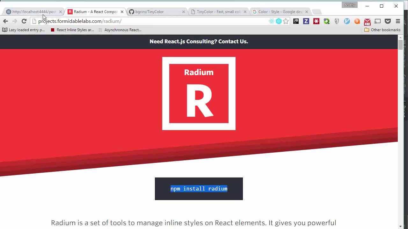The width and height of the screenshot is (408, 229).
Task: Click the Other bookmarks folder icon
Action: (367, 30)
